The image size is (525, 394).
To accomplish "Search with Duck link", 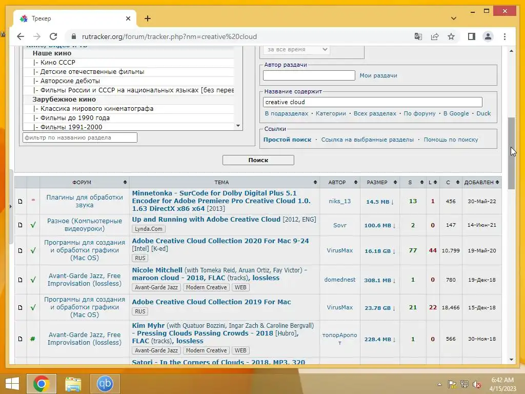I will 483,113.
